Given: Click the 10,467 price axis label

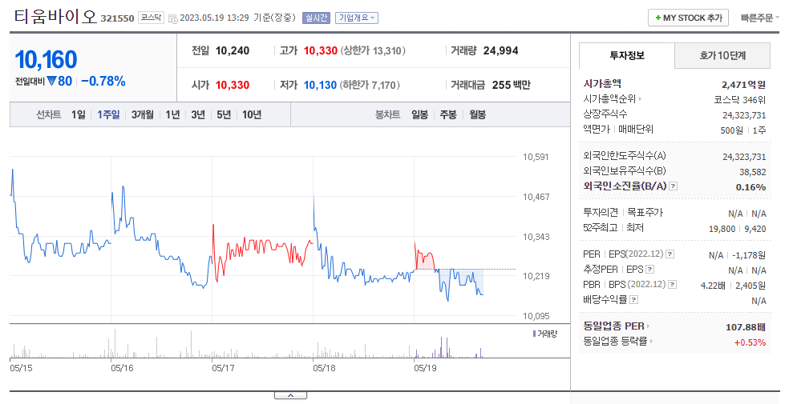Looking at the screenshot, I should click(x=536, y=197).
